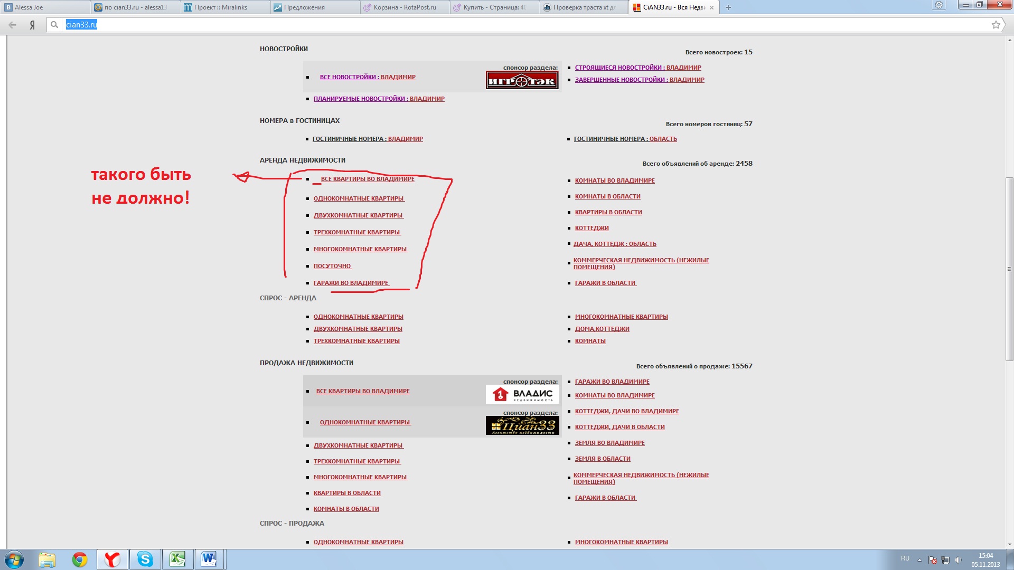Viewport: 1014px width, 570px height.
Task: Open Microsoft Word from the taskbar
Action: point(209,559)
